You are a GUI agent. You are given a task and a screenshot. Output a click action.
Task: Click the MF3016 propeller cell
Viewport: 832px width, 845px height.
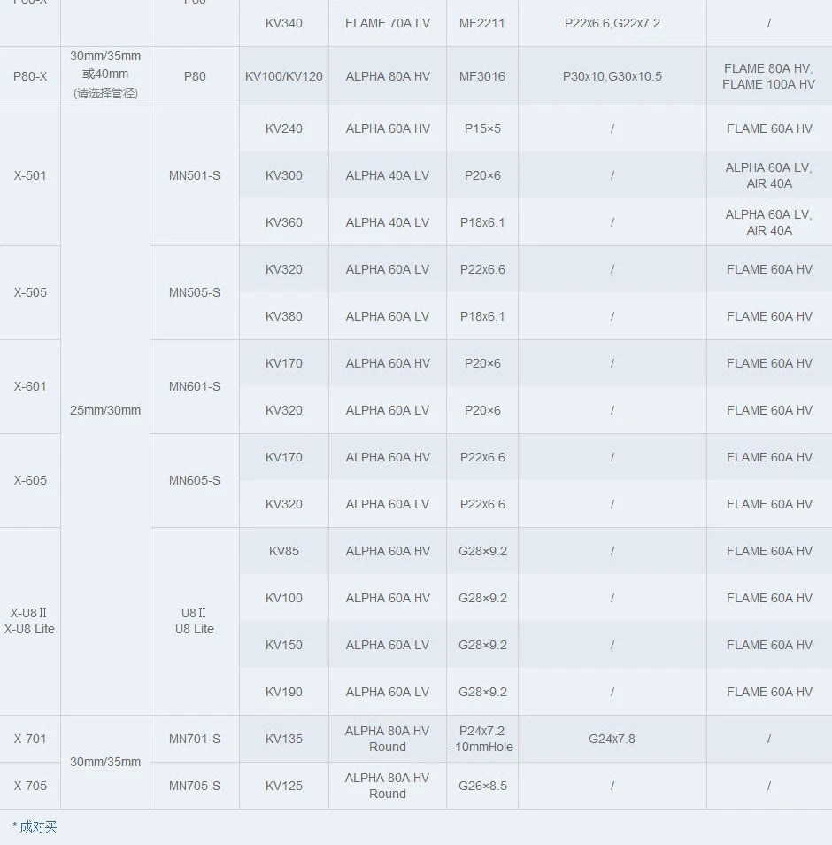coord(482,76)
